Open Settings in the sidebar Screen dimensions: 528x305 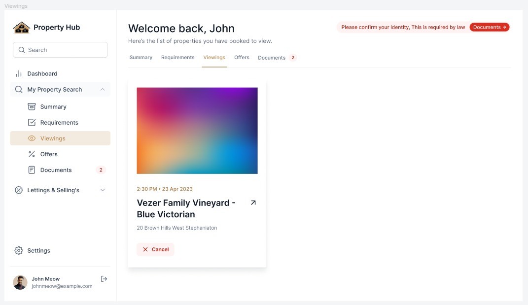click(x=60, y=250)
